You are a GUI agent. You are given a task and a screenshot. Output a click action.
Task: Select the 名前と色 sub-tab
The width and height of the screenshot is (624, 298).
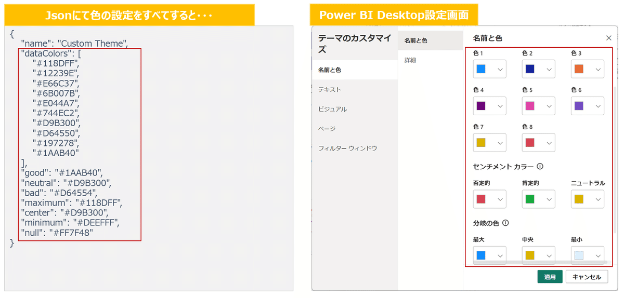pos(431,40)
